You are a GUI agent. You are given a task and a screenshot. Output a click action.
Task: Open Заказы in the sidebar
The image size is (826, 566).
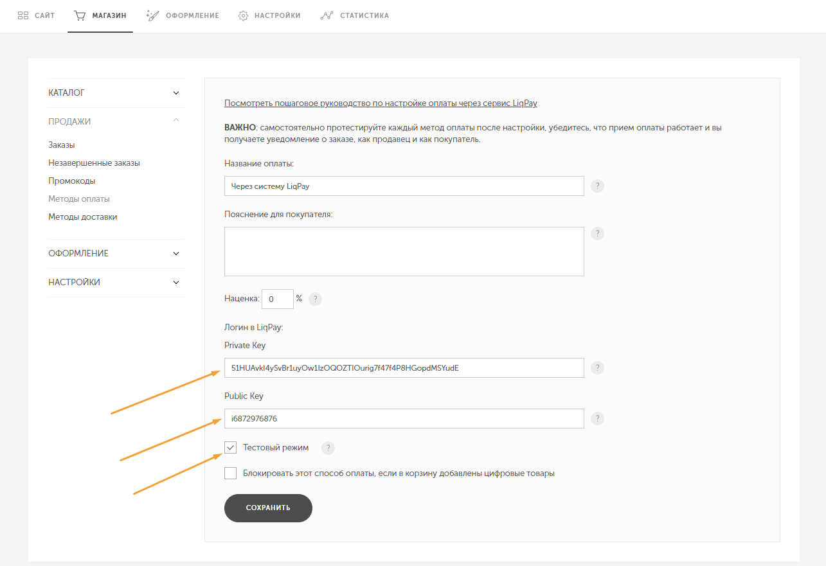click(x=62, y=145)
